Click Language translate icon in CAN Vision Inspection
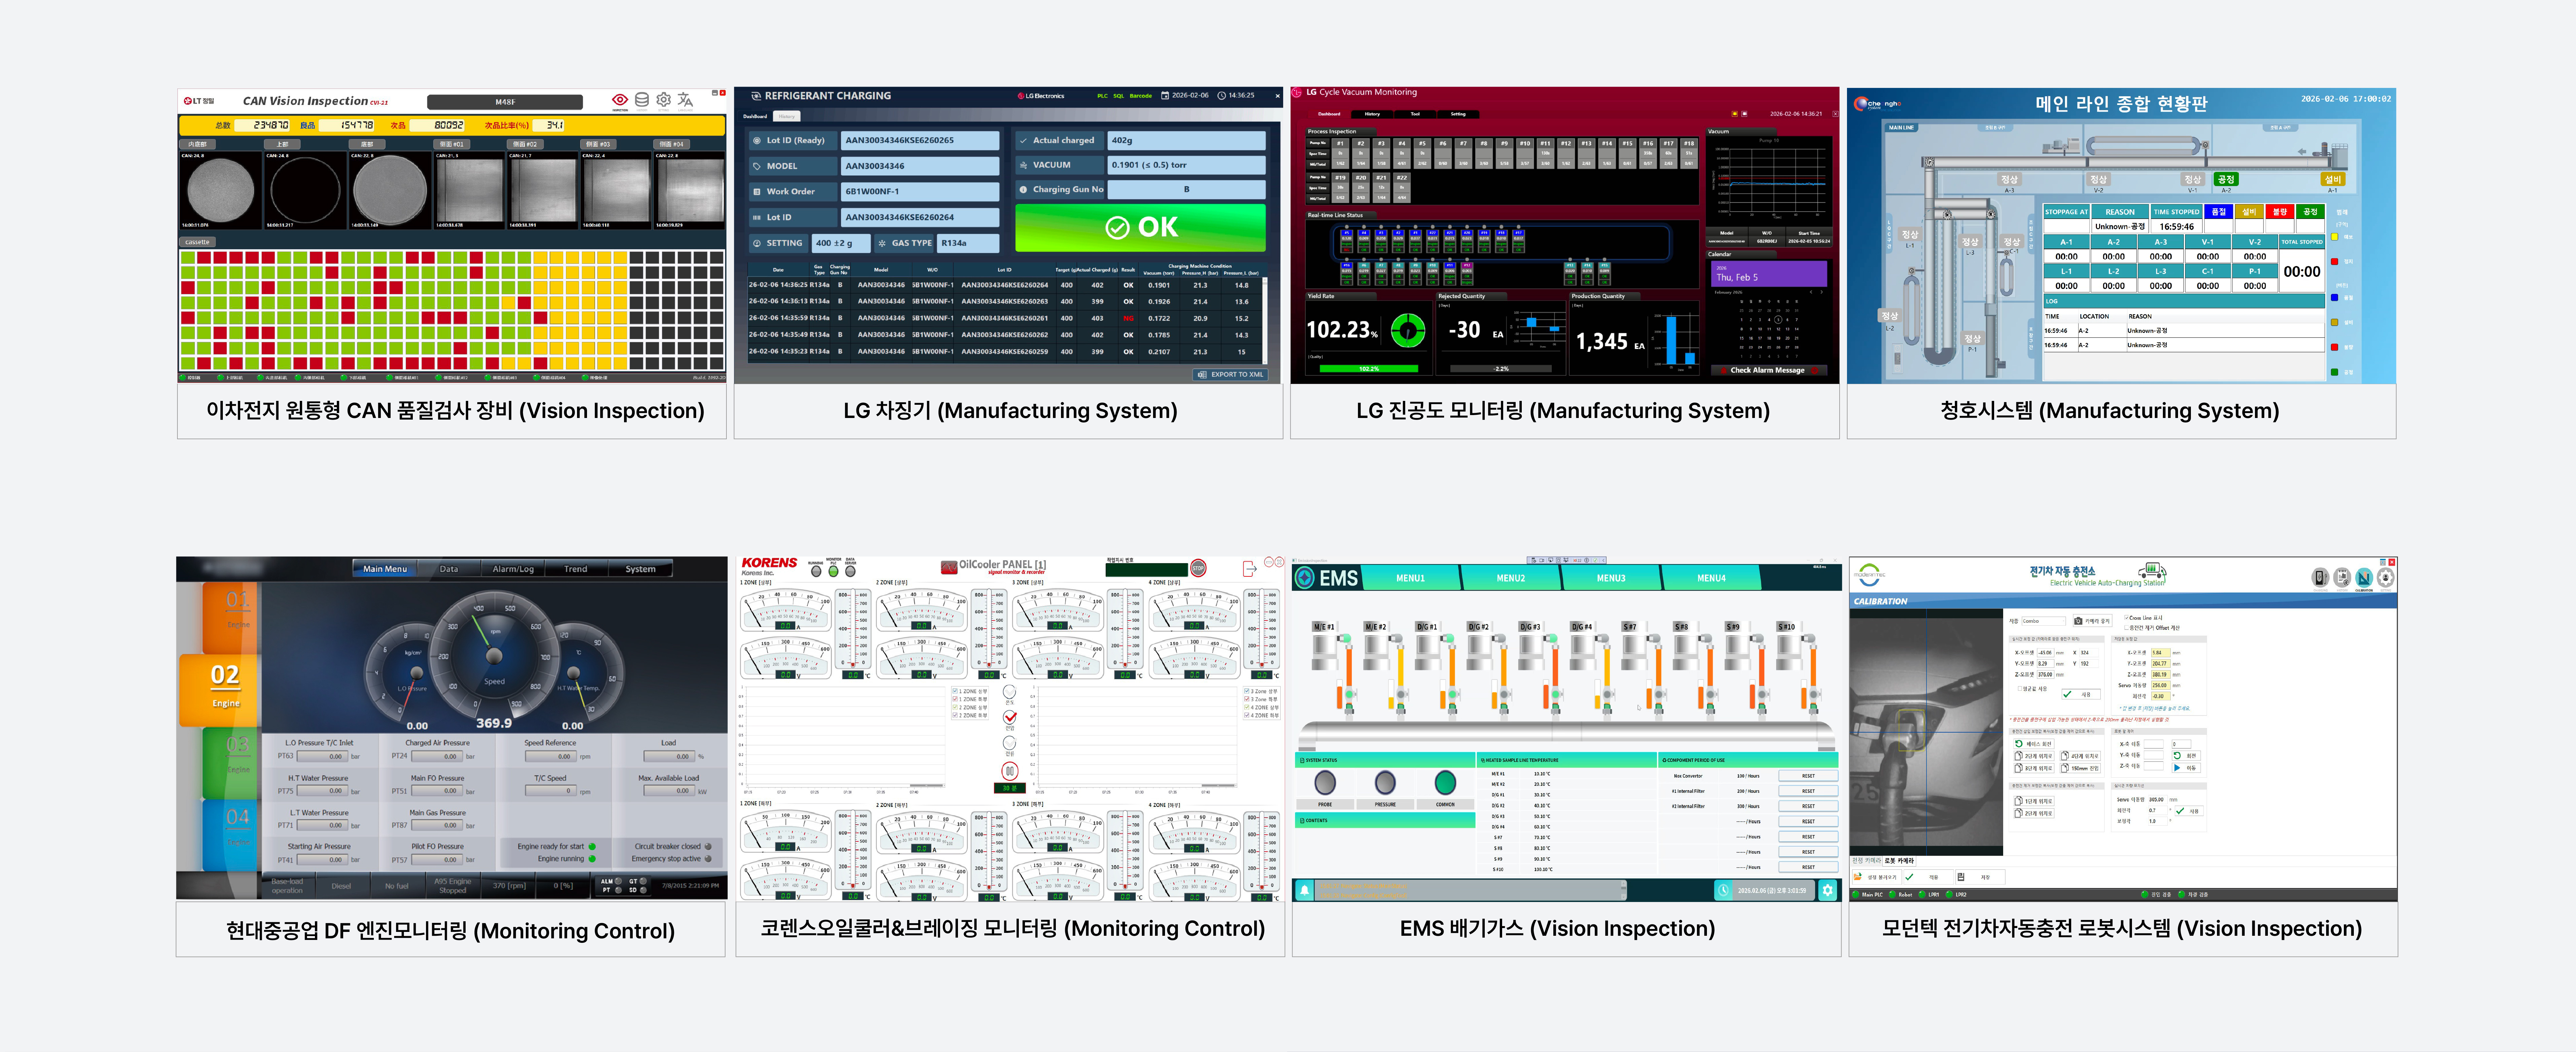Image resolution: width=2576 pixels, height=1052 pixels. click(x=685, y=100)
